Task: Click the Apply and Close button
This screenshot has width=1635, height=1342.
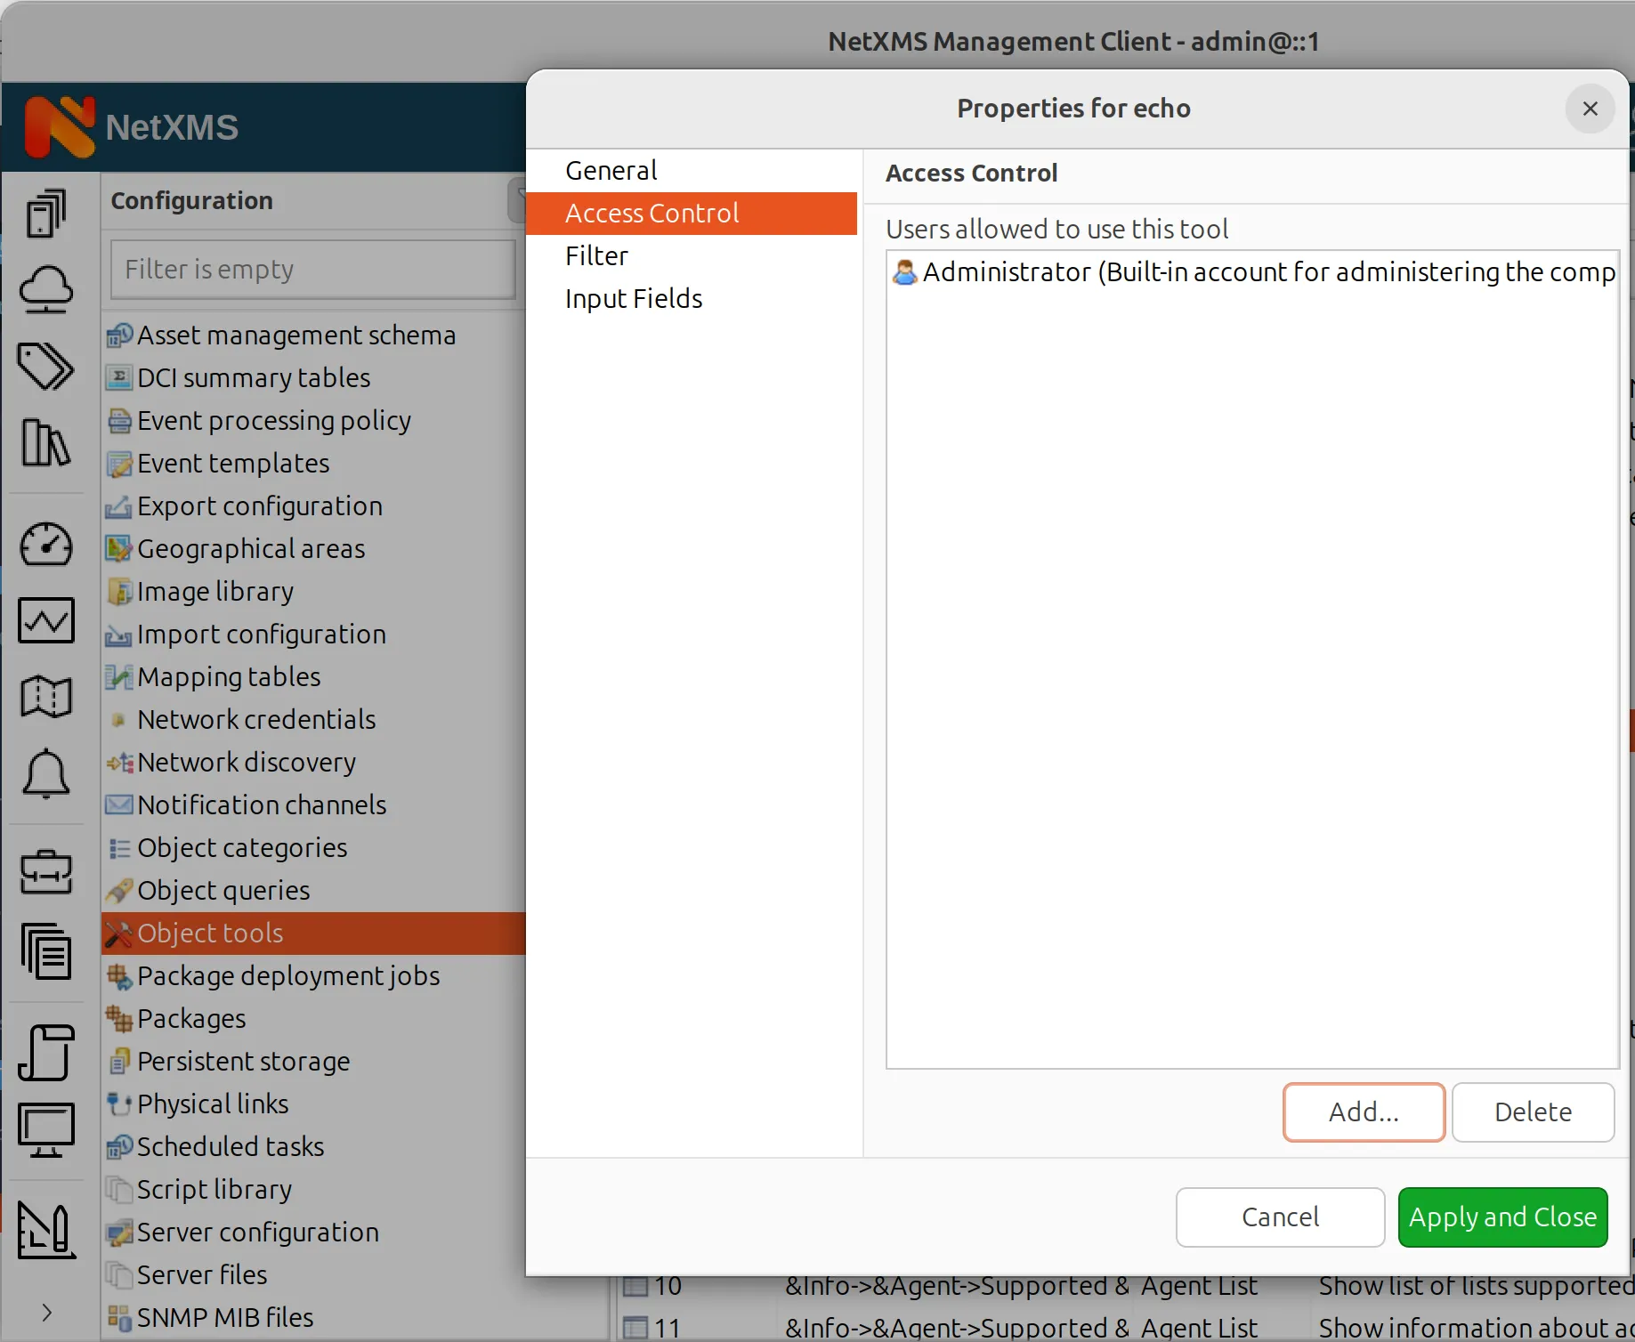Action: 1501,1217
